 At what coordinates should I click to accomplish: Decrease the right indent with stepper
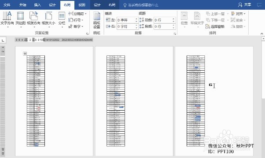tap(136, 28)
